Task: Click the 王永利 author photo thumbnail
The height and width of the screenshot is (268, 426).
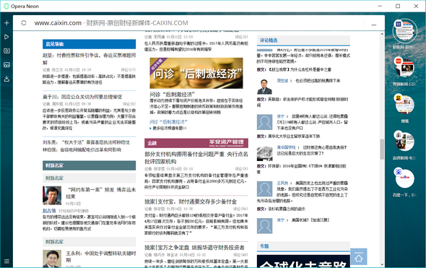Action: pos(52,259)
